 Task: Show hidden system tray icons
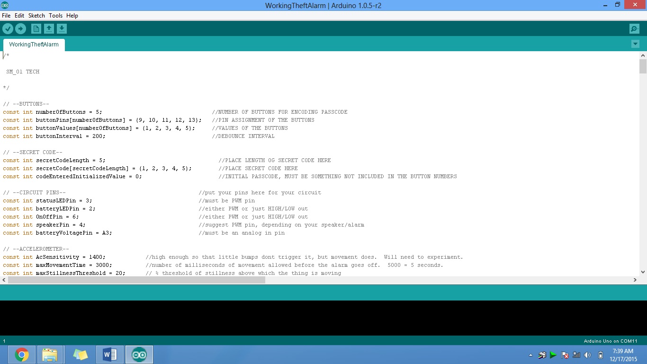click(x=531, y=355)
